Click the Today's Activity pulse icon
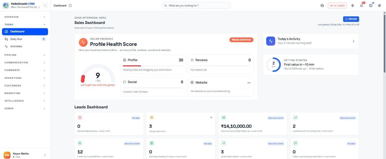The image size is (386, 159). (271, 41)
